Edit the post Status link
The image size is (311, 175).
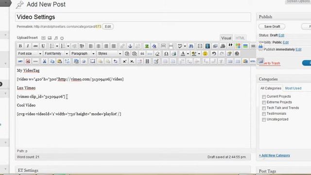click(x=281, y=35)
